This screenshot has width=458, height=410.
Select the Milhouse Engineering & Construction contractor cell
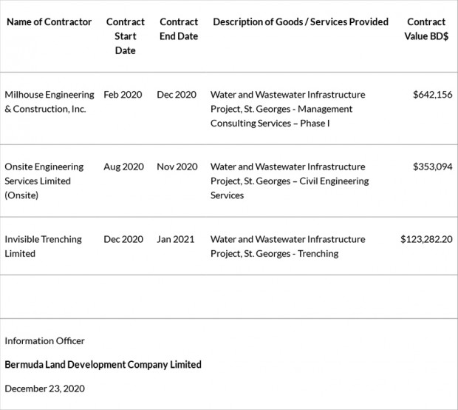coord(49,102)
